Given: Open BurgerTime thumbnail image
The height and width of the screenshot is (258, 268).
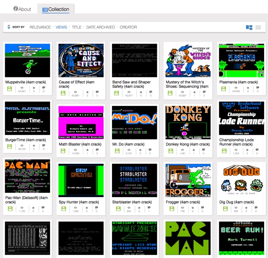Looking at the screenshot, I should tap(28, 118).
